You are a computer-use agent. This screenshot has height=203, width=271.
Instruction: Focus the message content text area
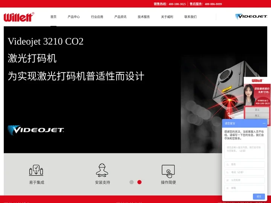(245, 151)
